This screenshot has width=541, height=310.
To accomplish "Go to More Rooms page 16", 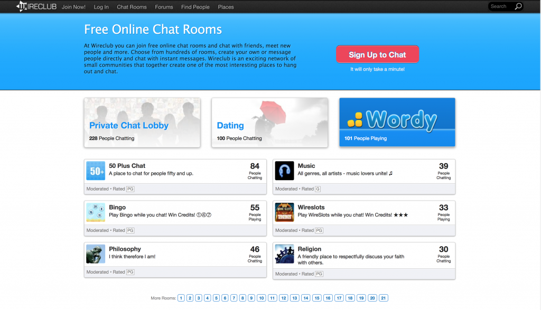I will point(328,298).
